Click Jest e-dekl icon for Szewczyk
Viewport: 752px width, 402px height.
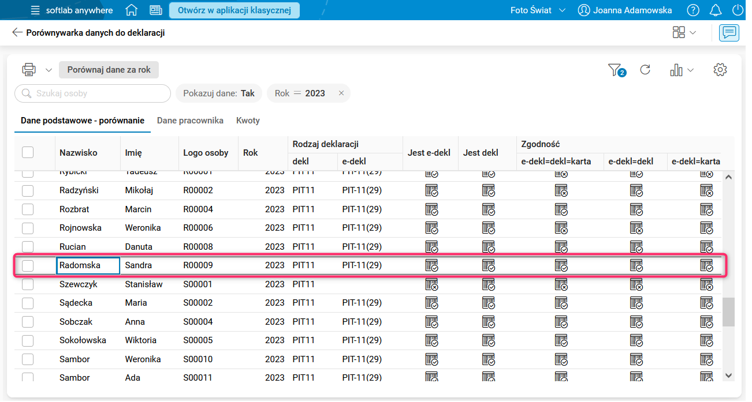[x=431, y=284]
